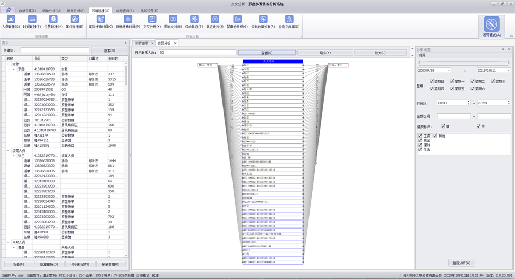The width and height of the screenshot is (515, 279).
Task: Open the 2019/10/11 end date dropdown
Action: pyautogui.click(x=509, y=70)
